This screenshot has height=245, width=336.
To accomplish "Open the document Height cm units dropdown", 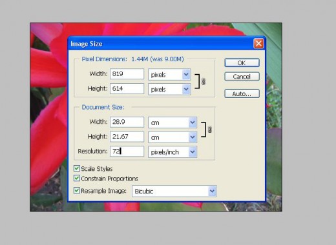I will click(173, 137).
